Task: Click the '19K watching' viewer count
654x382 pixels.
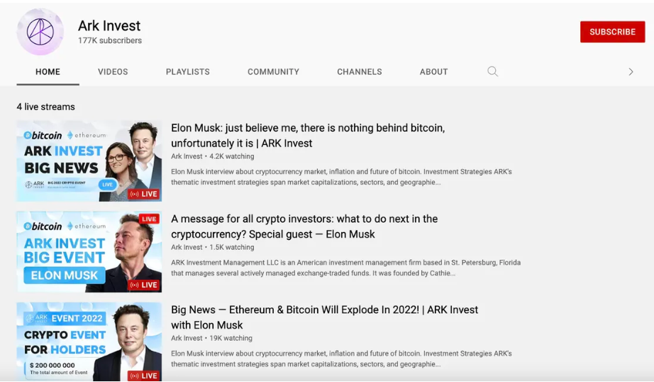Action: click(231, 338)
